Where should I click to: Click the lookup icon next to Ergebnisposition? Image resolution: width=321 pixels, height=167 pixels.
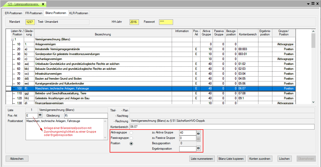198,149
